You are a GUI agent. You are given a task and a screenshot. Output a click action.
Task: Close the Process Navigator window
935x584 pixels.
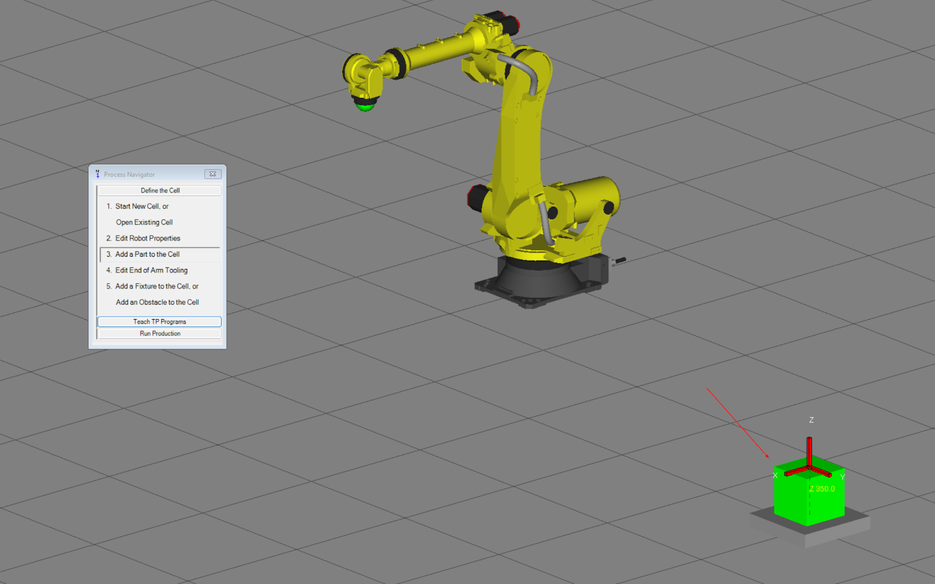tap(213, 174)
